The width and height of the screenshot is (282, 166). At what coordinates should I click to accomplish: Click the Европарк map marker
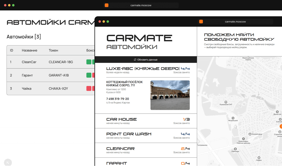point(235,149)
